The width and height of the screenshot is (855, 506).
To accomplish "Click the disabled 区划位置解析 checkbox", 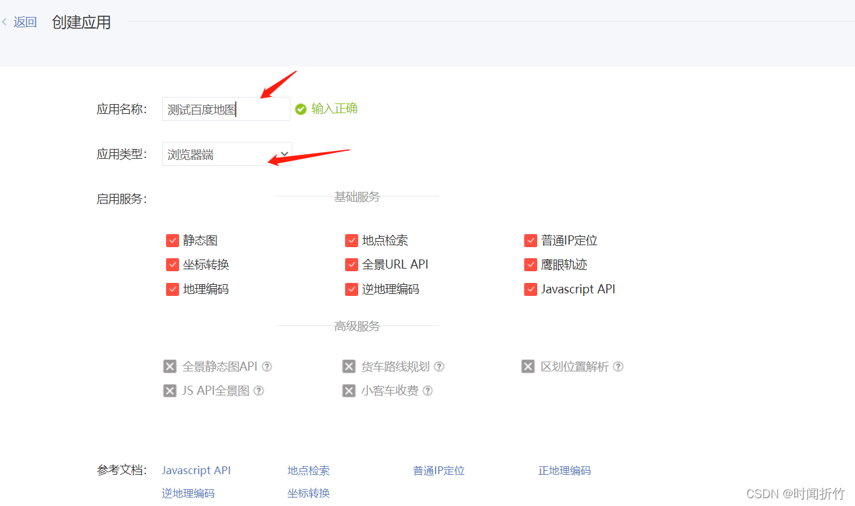I will coord(528,367).
